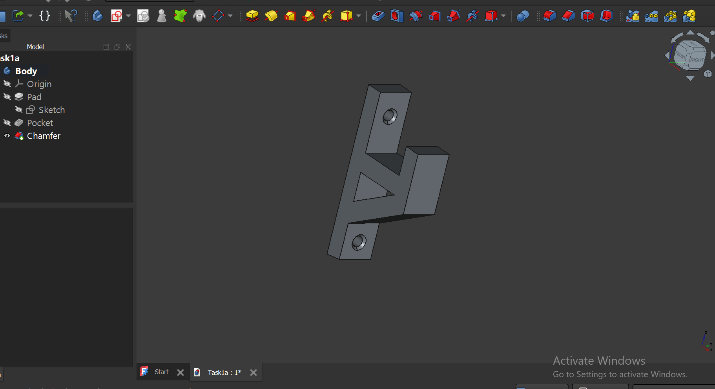Expand the additive primitive dropdown arrow
The width and height of the screenshot is (715, 389).
[359, 16]
